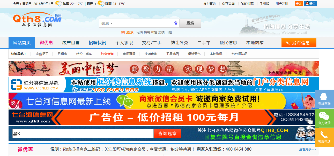Click the 违章查询 quick navigation link

pos(107,54)
